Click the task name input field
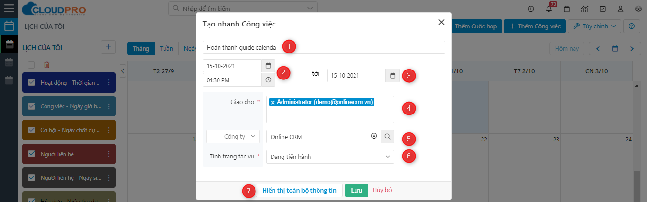647x202 pixels. (x=324, y=47)
